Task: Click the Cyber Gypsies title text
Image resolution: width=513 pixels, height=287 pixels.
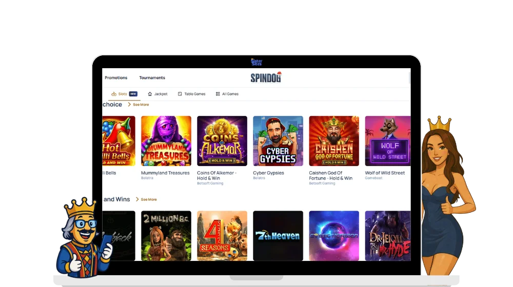Action: pos(269,173)
